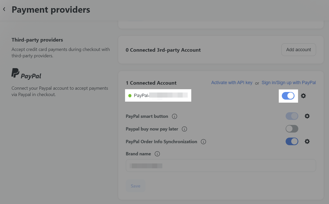Click the Payment providers page title
Image resolution: width=329 pixels, height=204 pixels.
pyautogui.click(x=51, y=10)
